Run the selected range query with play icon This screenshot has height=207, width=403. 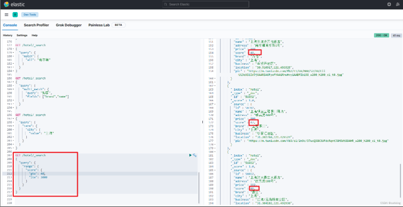tap(190, 155)
